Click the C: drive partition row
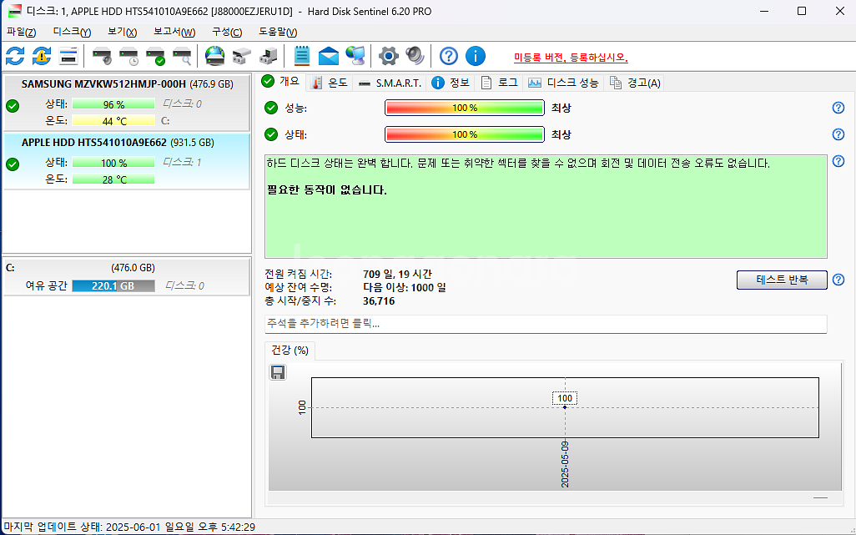Image resolution: width=856 pixels, height=535 pixels. point(127,277)
